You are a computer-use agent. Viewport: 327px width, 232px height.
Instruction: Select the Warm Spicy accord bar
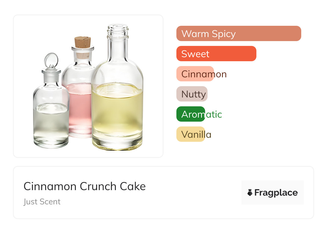238,34
